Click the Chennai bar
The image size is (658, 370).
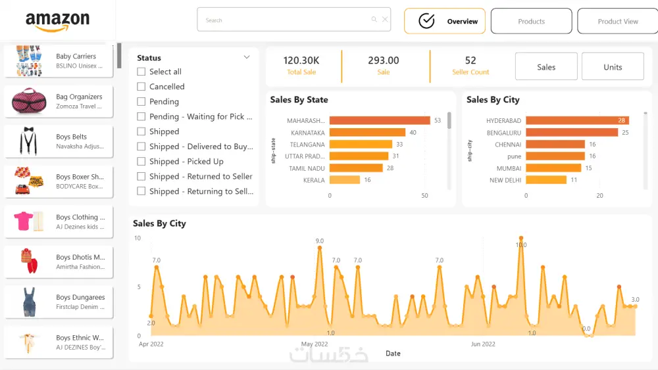[555, 144]
